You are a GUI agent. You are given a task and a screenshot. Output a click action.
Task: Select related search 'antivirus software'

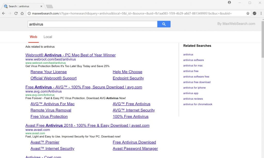(x=193, y=60)
